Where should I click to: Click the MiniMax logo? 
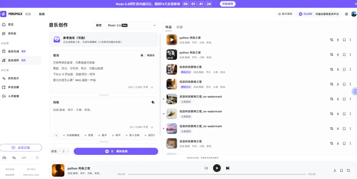pos(3,14)
